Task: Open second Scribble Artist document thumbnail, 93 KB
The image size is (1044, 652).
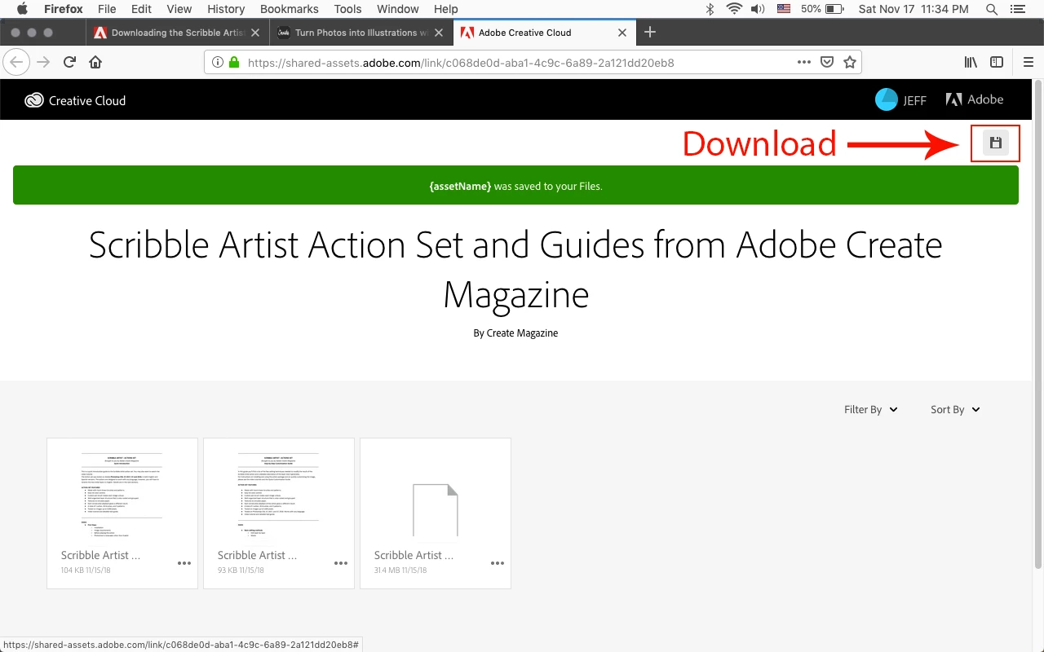Action: (x=279, y=496)
